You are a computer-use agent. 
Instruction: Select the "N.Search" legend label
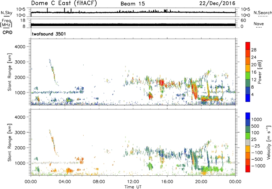262,13
